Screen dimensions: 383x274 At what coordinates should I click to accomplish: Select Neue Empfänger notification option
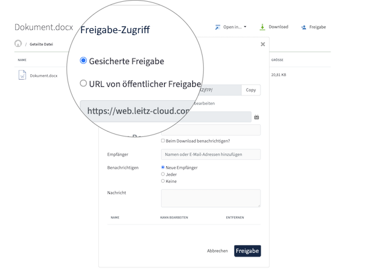(x=163, y=167)
